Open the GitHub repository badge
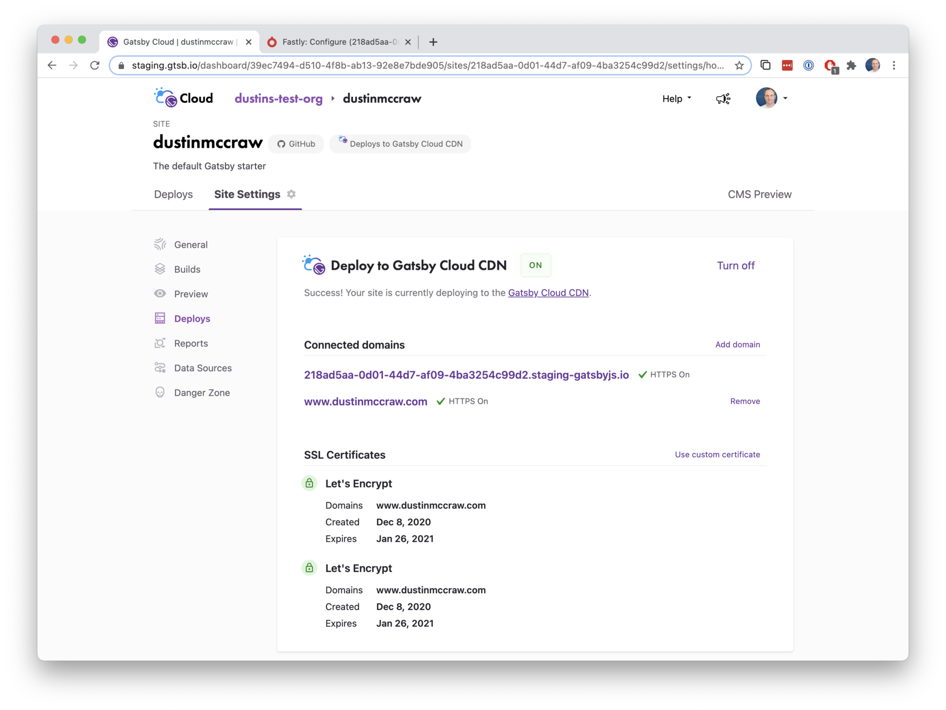 (x=296, y=144)
